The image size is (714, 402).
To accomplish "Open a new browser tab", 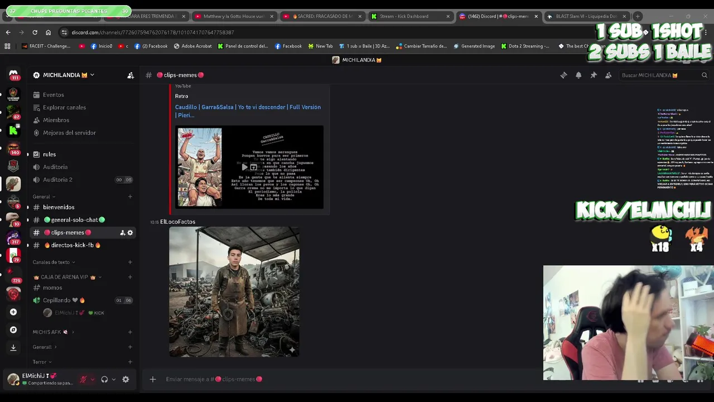I will (x=638, y=16).
